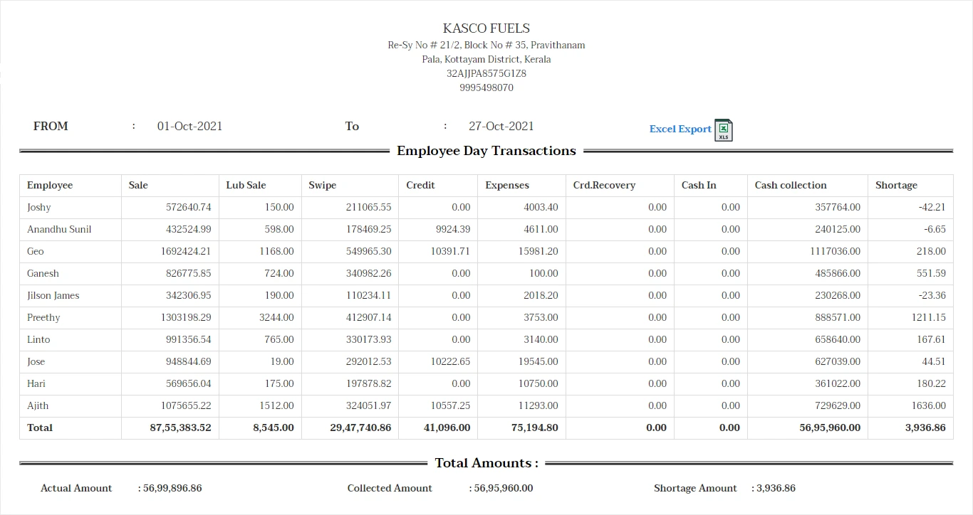Viewport: 973px width, 515px height.
Task: Select the Employee column header
Action: click(x=50, y=185)
